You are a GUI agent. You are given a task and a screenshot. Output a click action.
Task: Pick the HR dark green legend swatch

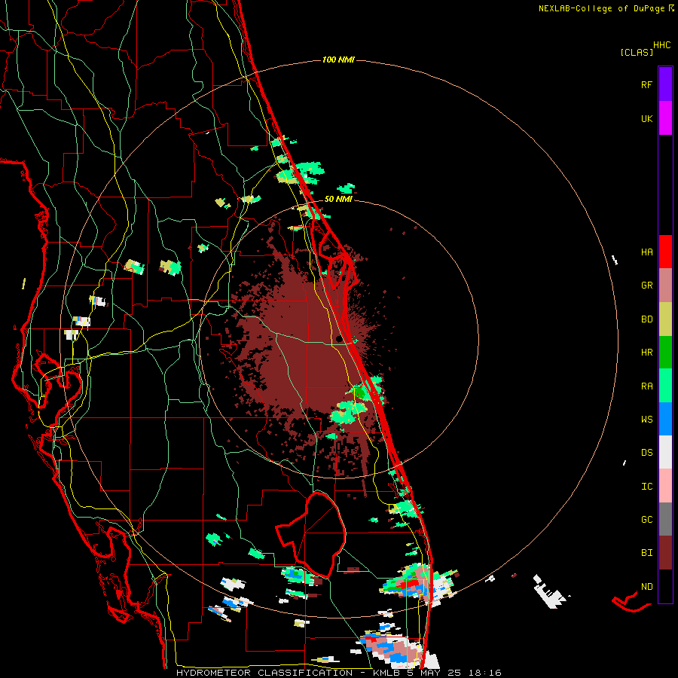[x=665, y=353]
